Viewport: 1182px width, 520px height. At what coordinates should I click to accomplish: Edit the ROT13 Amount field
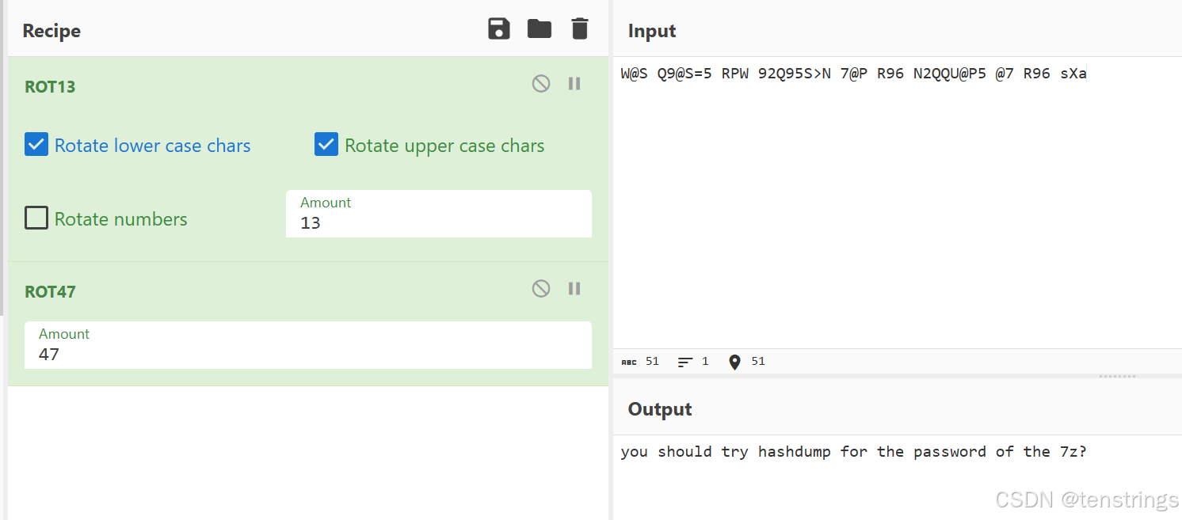(439, 214)
